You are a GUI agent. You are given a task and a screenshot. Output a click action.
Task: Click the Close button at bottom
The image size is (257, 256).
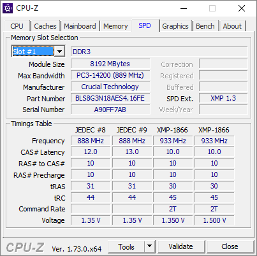coord(230,246)
